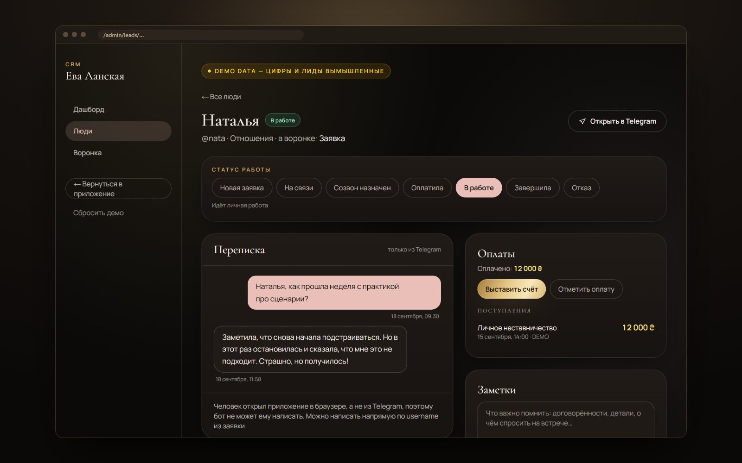Screen dimensions: 742x463
Task: Click the address bar showing /admin/leads/
Action: coord(201,35)
